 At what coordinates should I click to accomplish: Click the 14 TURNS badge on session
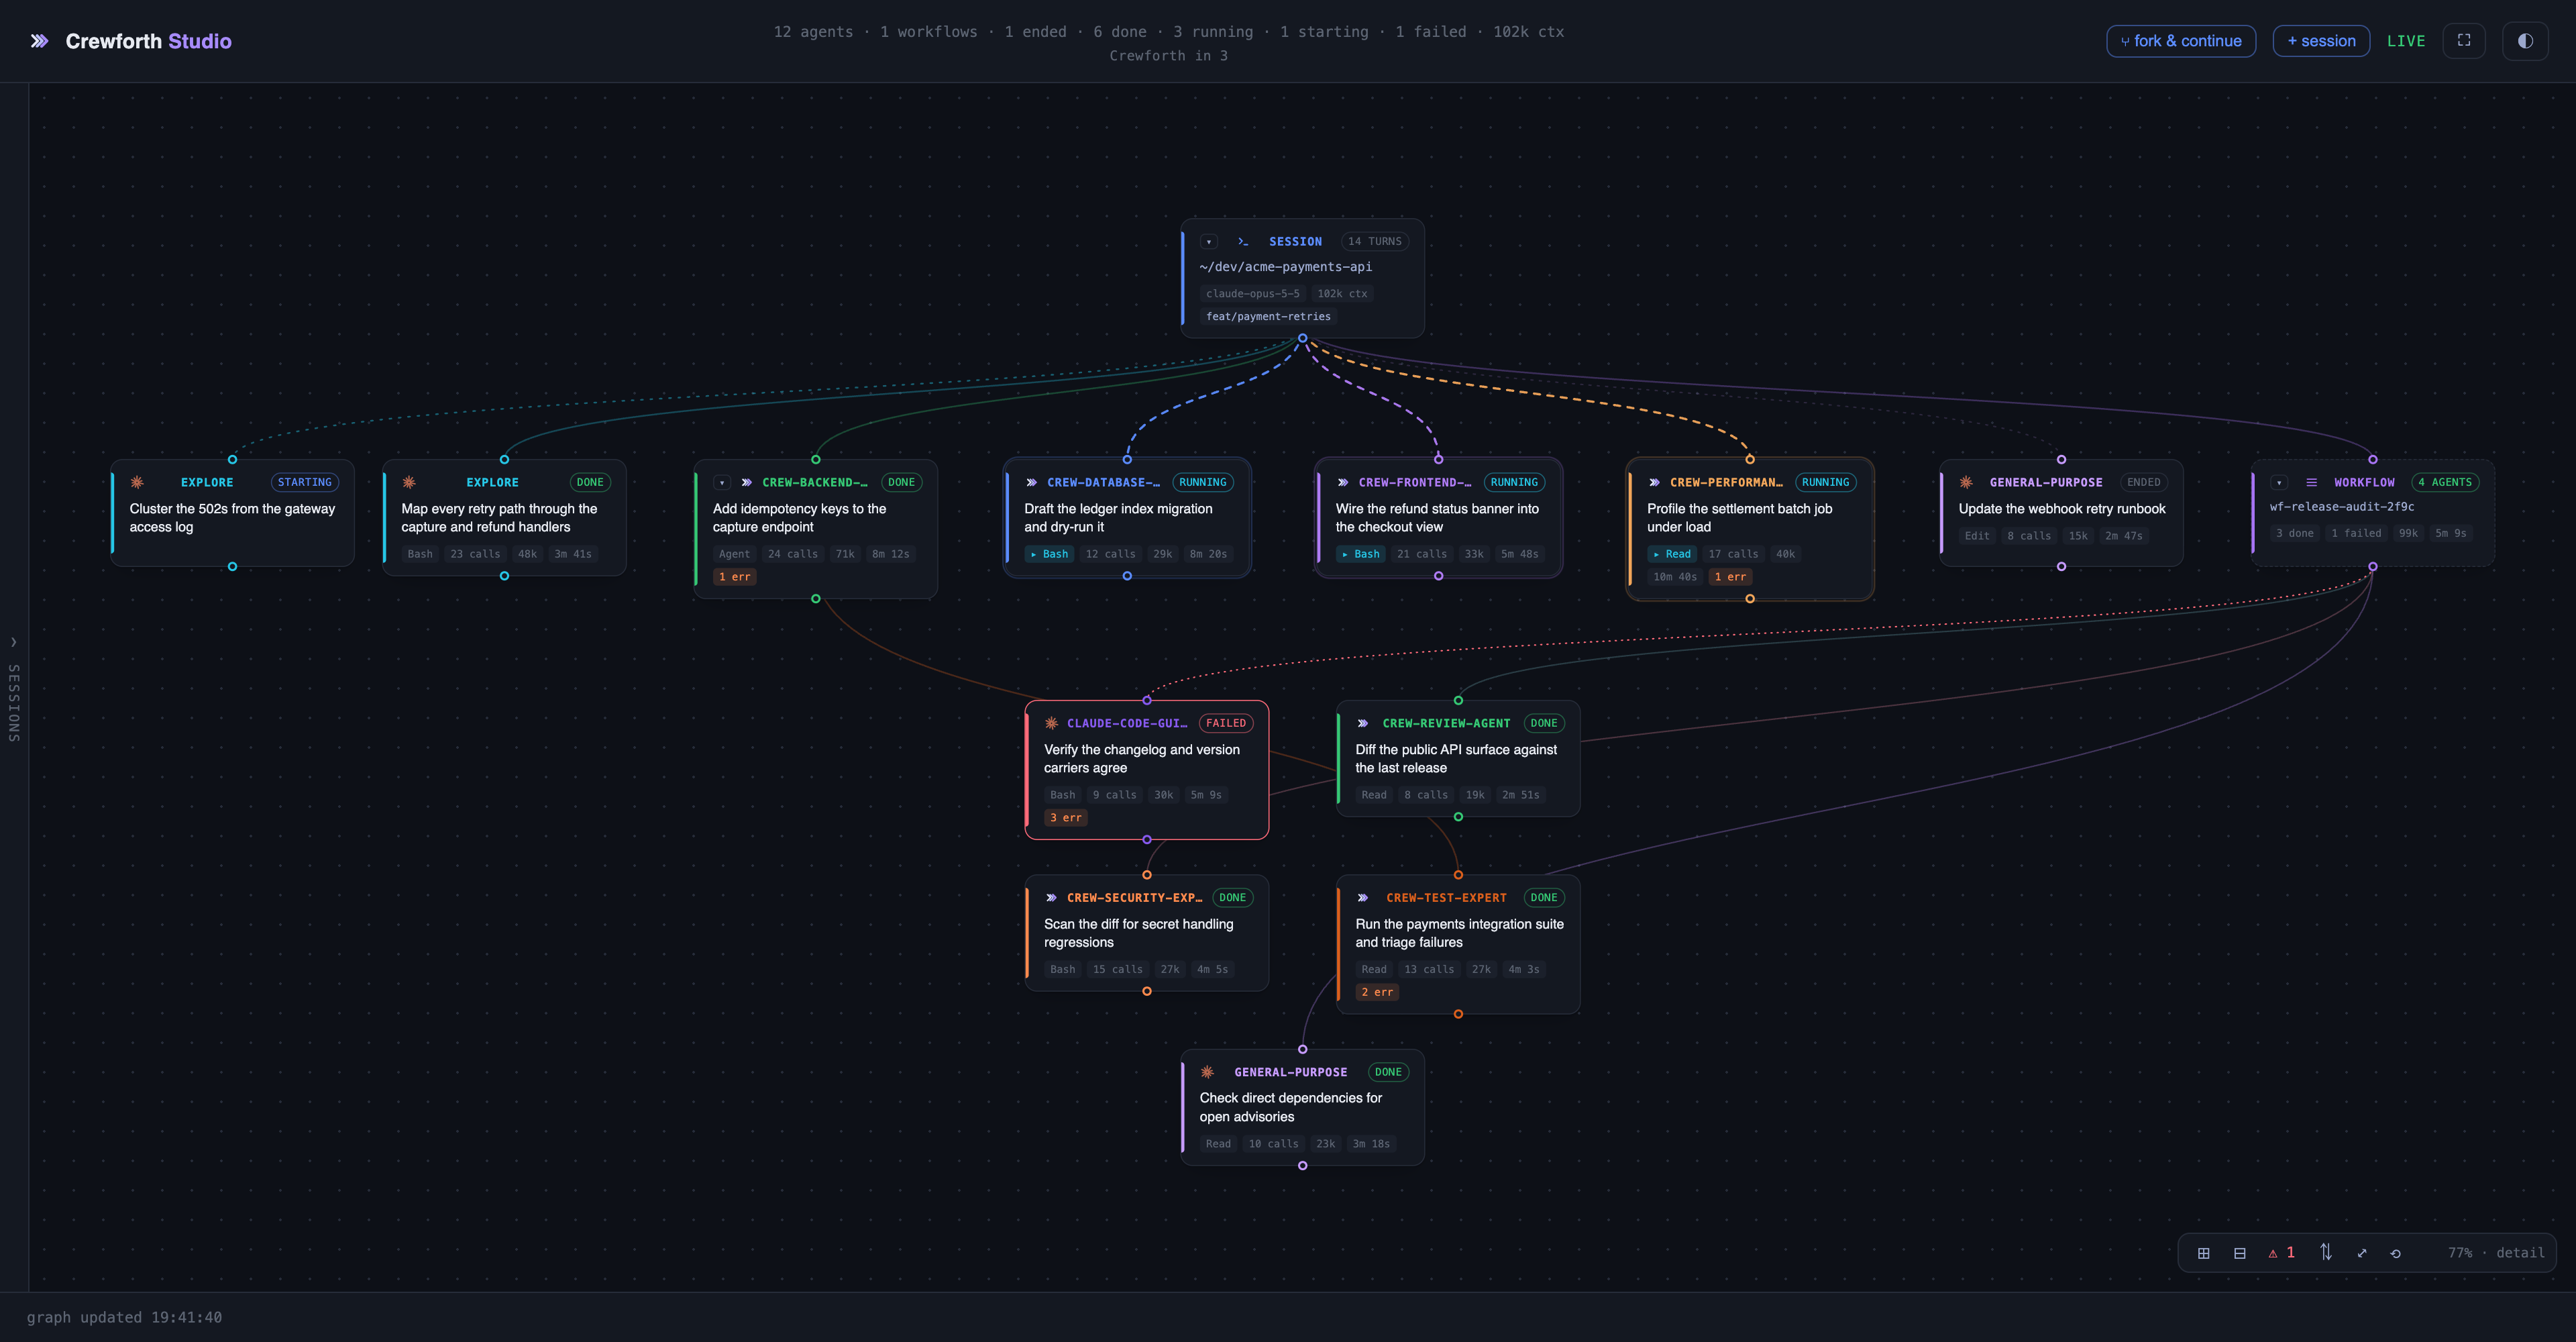(1374, 242)
